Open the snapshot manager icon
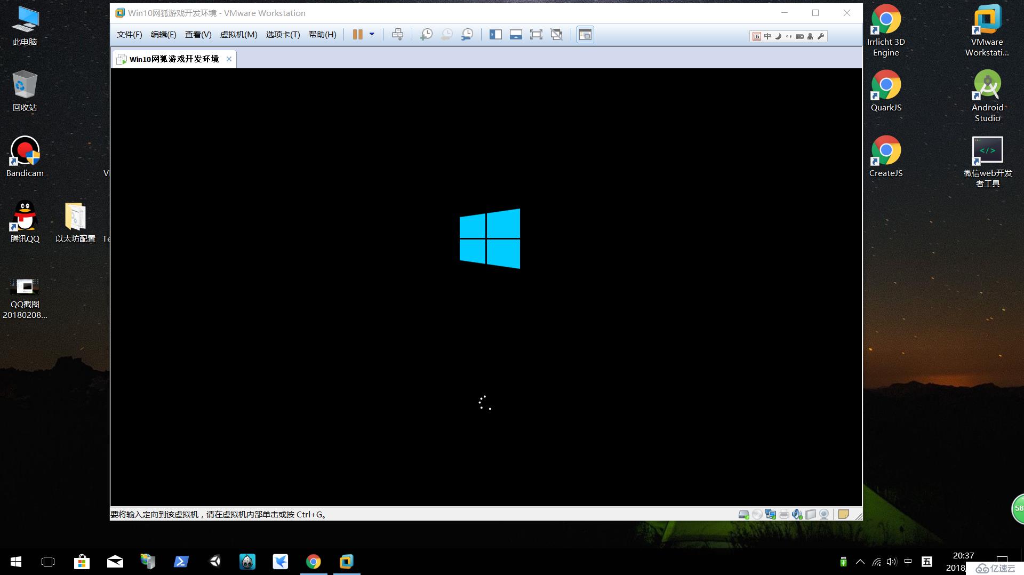This screenshot has width=1024, height=575. (x=467, y=35)
